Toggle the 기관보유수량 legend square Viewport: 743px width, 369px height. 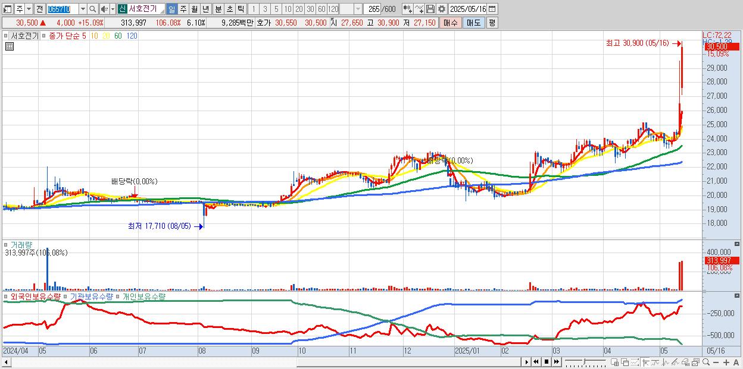pyautogui.click(x=66, y=296)
